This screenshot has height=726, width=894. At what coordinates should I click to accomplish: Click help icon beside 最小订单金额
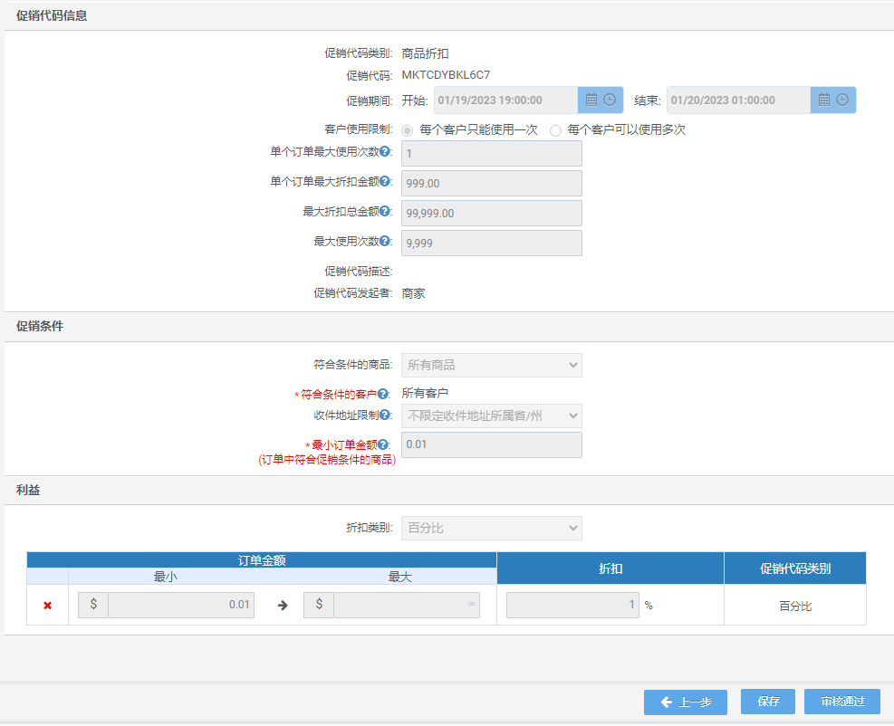[383, 444]
